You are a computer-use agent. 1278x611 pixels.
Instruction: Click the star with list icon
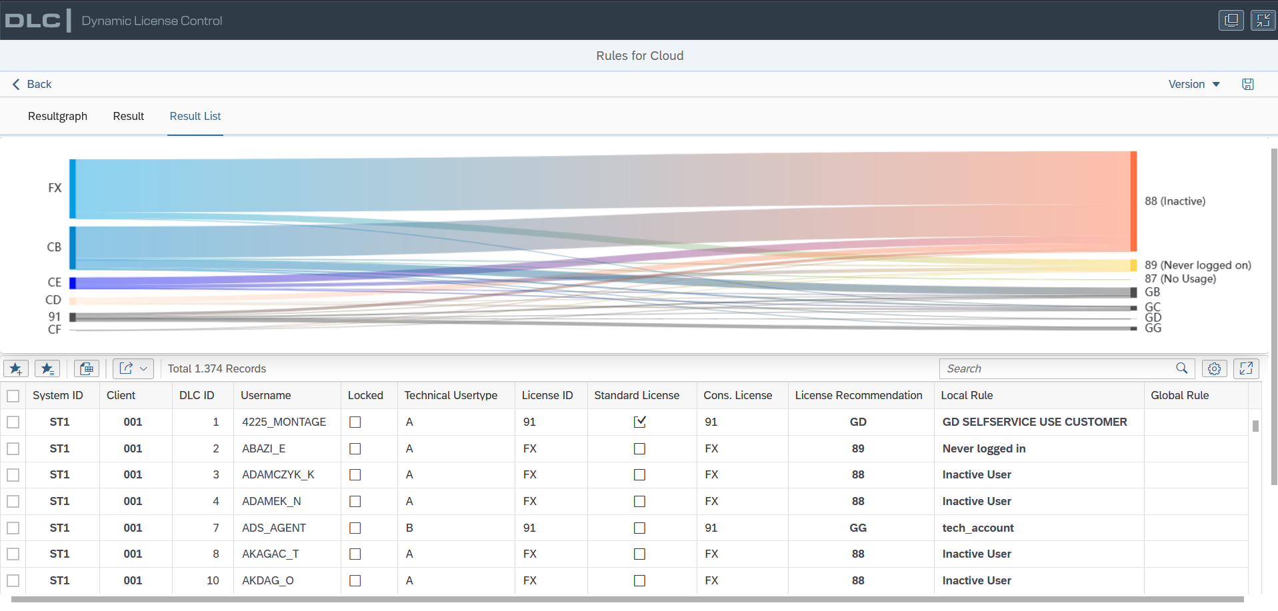(47, 368)
